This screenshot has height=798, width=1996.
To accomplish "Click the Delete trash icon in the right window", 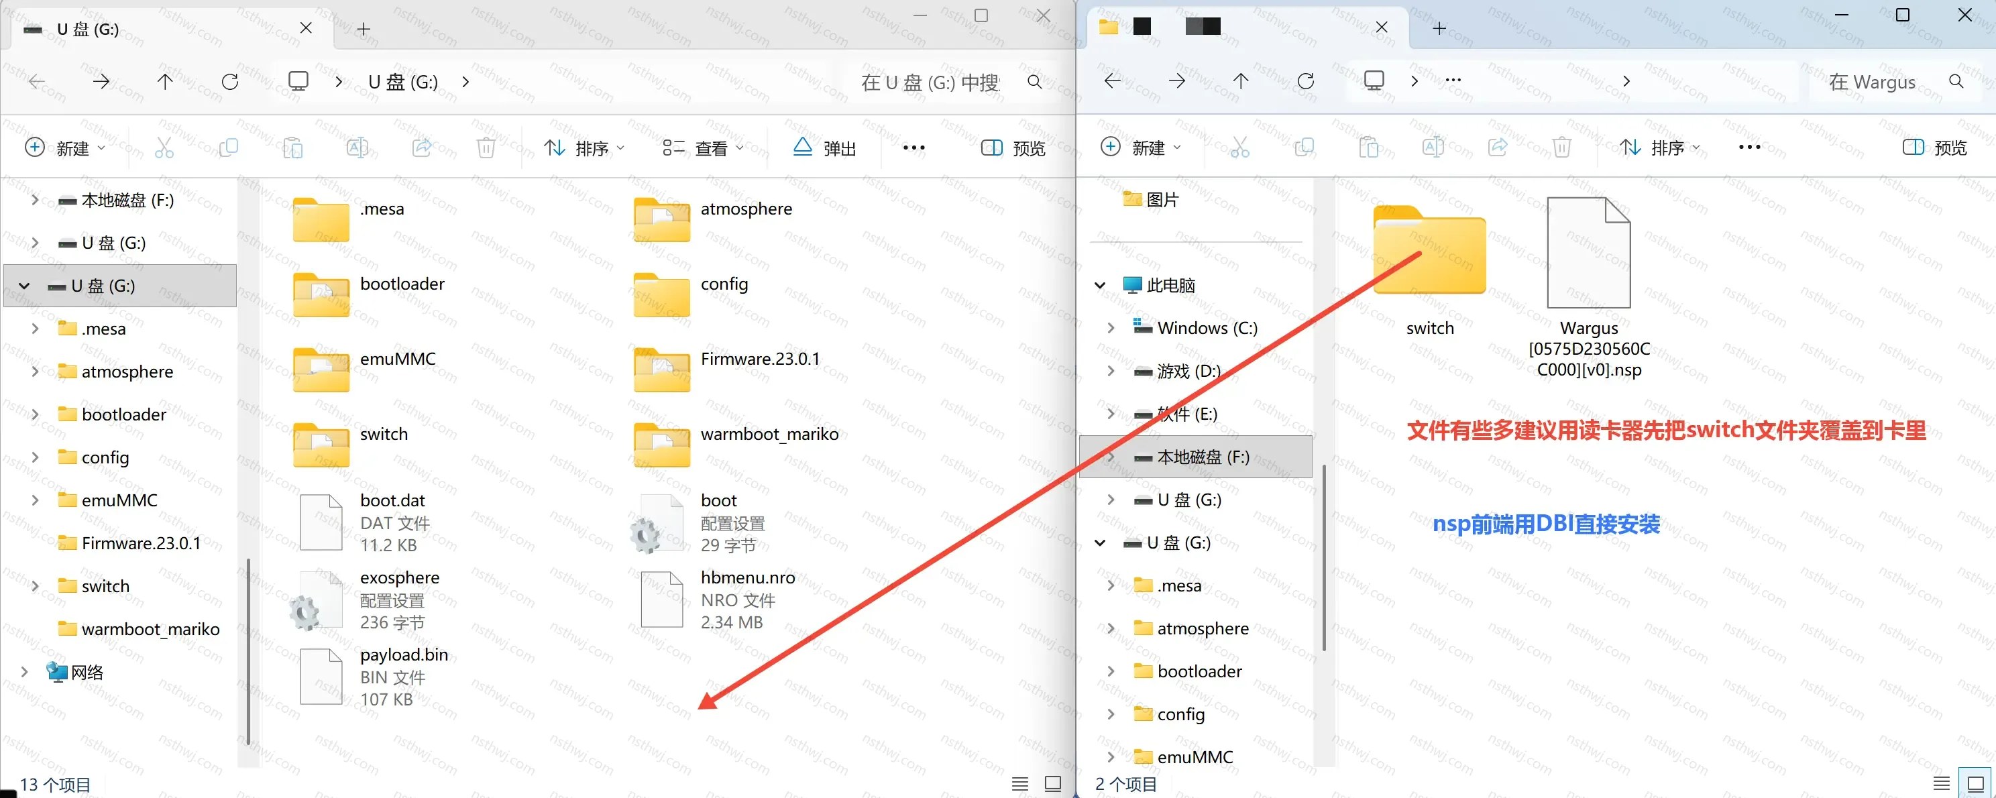I will point(1561,146).
